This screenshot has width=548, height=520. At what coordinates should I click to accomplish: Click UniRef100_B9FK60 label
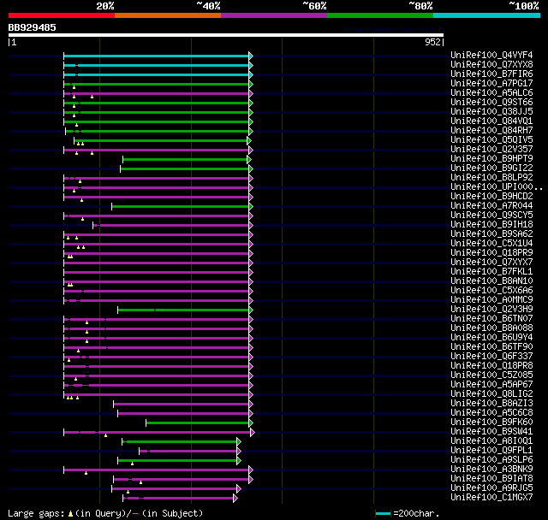pos(491,422)
